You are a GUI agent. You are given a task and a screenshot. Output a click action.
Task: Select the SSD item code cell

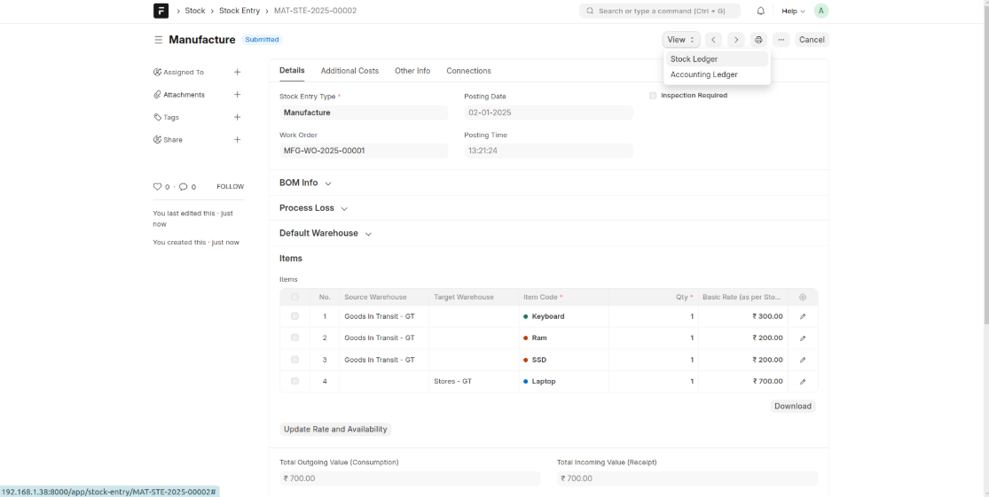click(564, 361)
